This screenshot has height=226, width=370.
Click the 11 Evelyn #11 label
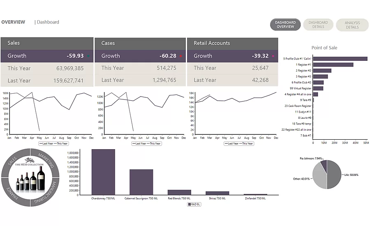point(303,112)
